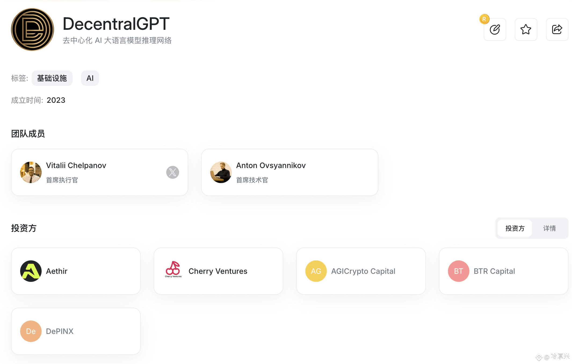Screen dimensions: 572x364
Task: Click the gold R coin badge
Action: point(484,19)
